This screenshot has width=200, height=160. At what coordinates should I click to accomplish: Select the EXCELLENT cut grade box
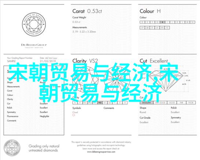[x=147, y=103]
